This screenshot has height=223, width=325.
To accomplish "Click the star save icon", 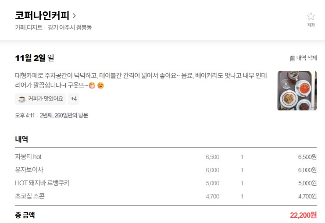I will click(x=311, y=16).
